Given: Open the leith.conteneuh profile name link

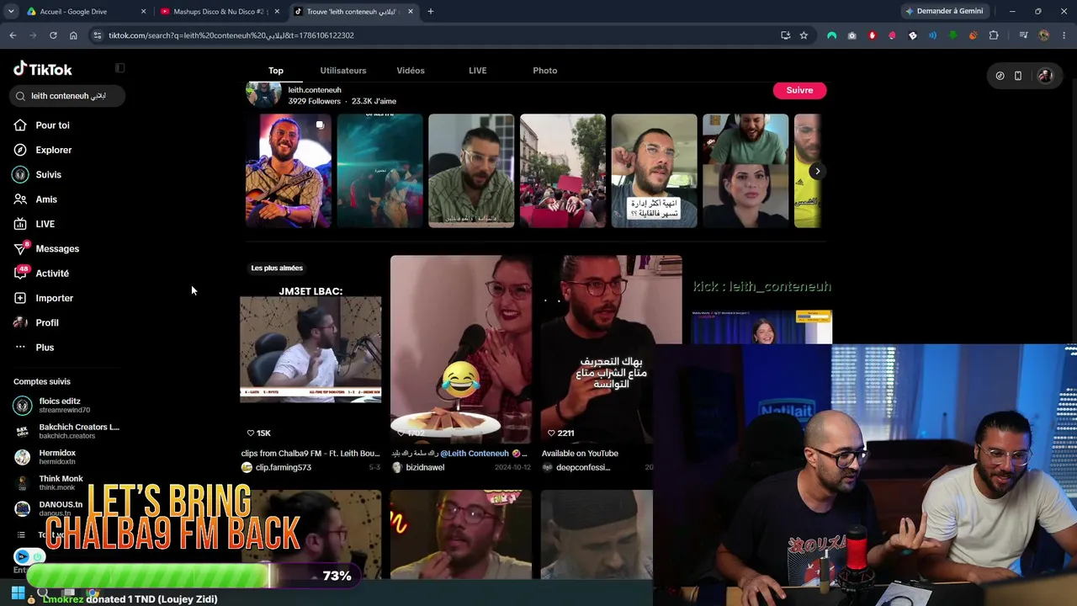Looking at the screenshot, I should coord(315,90).
